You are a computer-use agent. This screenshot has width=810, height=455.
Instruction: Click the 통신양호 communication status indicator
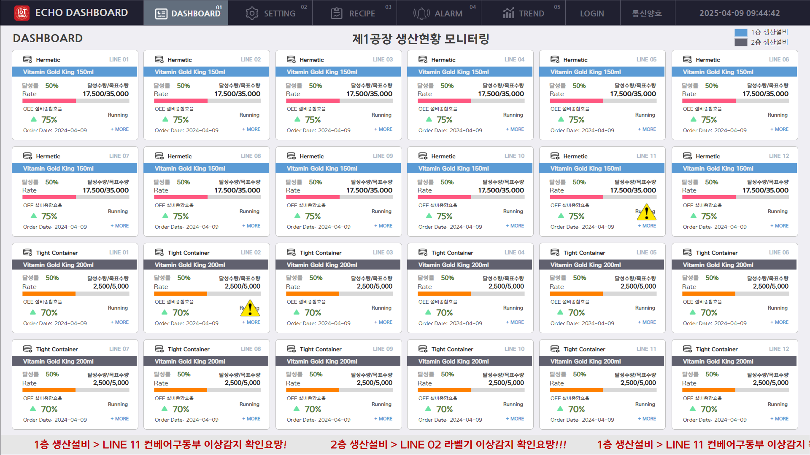[x=647, y=13]
